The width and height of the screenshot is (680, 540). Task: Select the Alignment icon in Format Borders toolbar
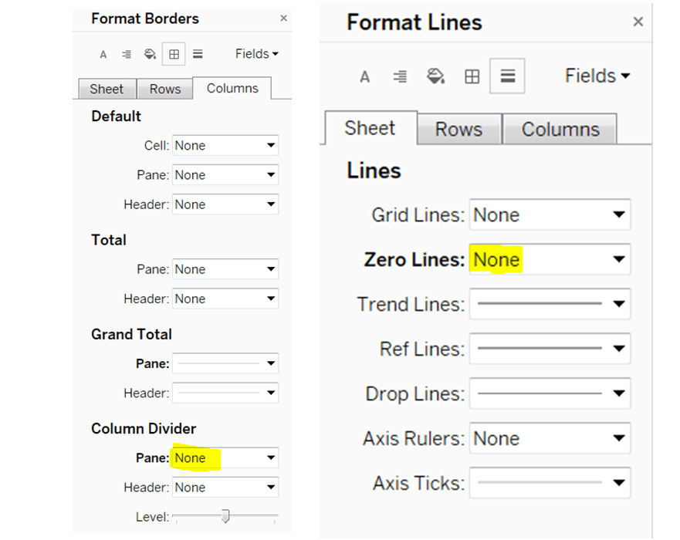[x=126, y=54]
